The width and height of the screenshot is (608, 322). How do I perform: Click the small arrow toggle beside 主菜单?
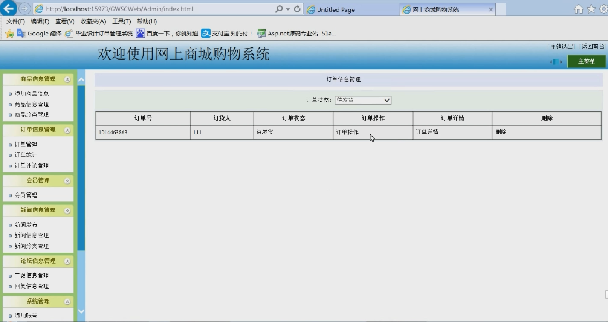pyautogui.click(x=556, y=62)
